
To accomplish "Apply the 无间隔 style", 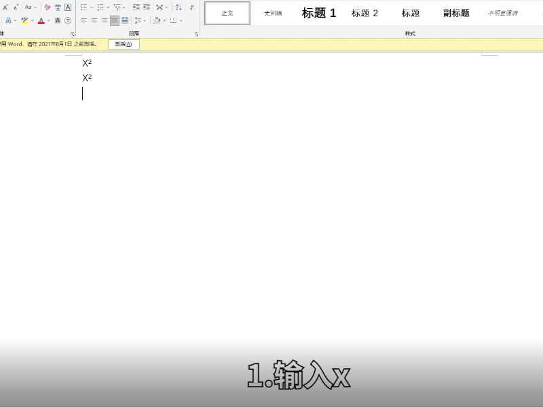I will [x=273, y=13].
